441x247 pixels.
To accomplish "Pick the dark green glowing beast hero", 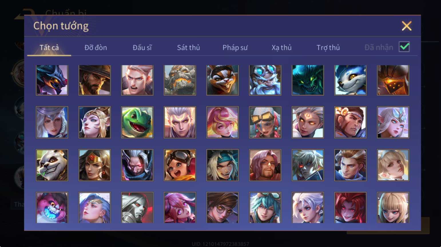I will pos(308,80).
